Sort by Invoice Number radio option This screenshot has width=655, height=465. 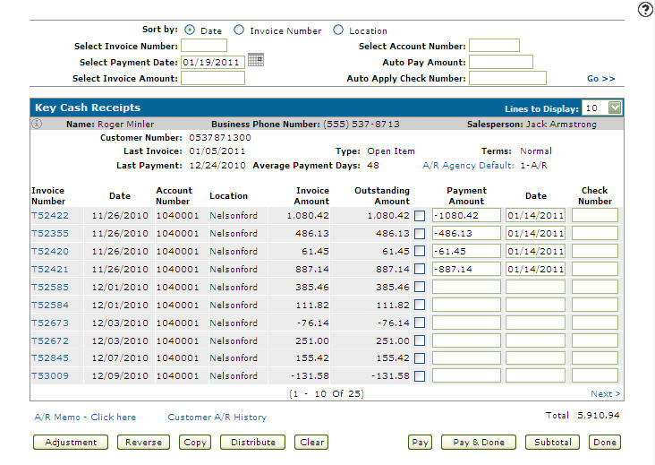[x=239, y=30]
